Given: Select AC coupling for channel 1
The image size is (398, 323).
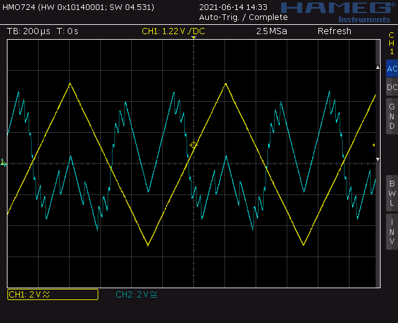Looking at the screenshot, I should click(391, 69).
